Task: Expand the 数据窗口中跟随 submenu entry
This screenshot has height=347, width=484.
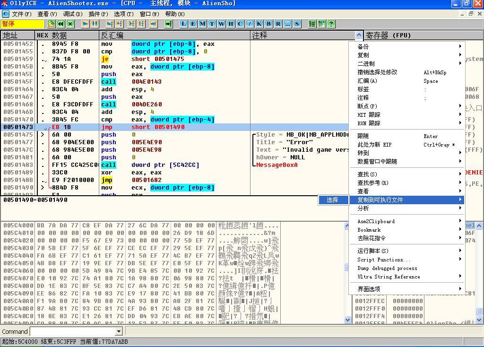Action: point(406,162)
